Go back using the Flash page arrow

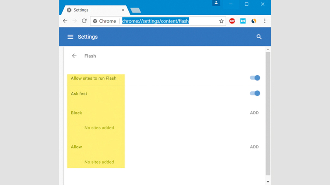(74, 56)
